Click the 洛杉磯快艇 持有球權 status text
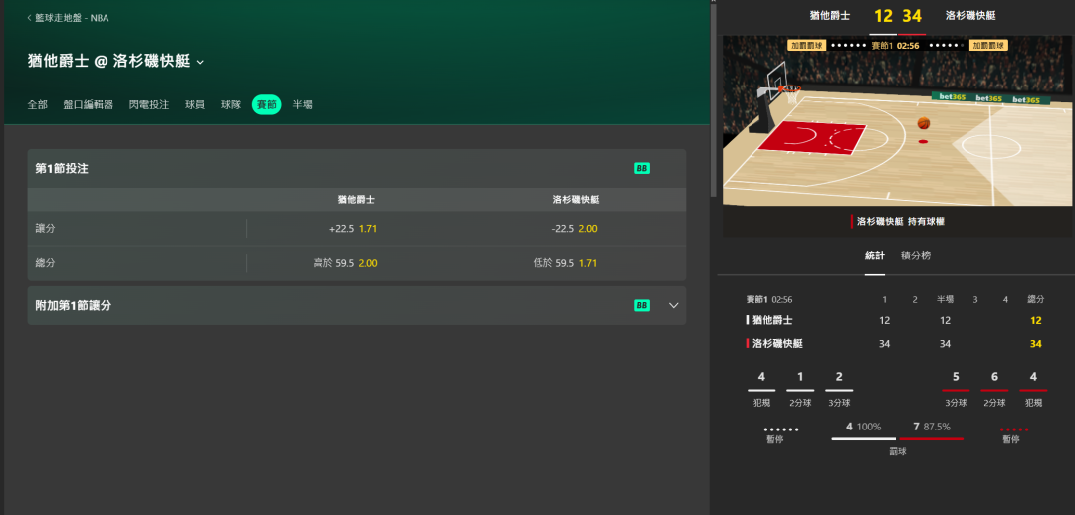The height and width of the screenshot is (515, 1075). (901, 221)
